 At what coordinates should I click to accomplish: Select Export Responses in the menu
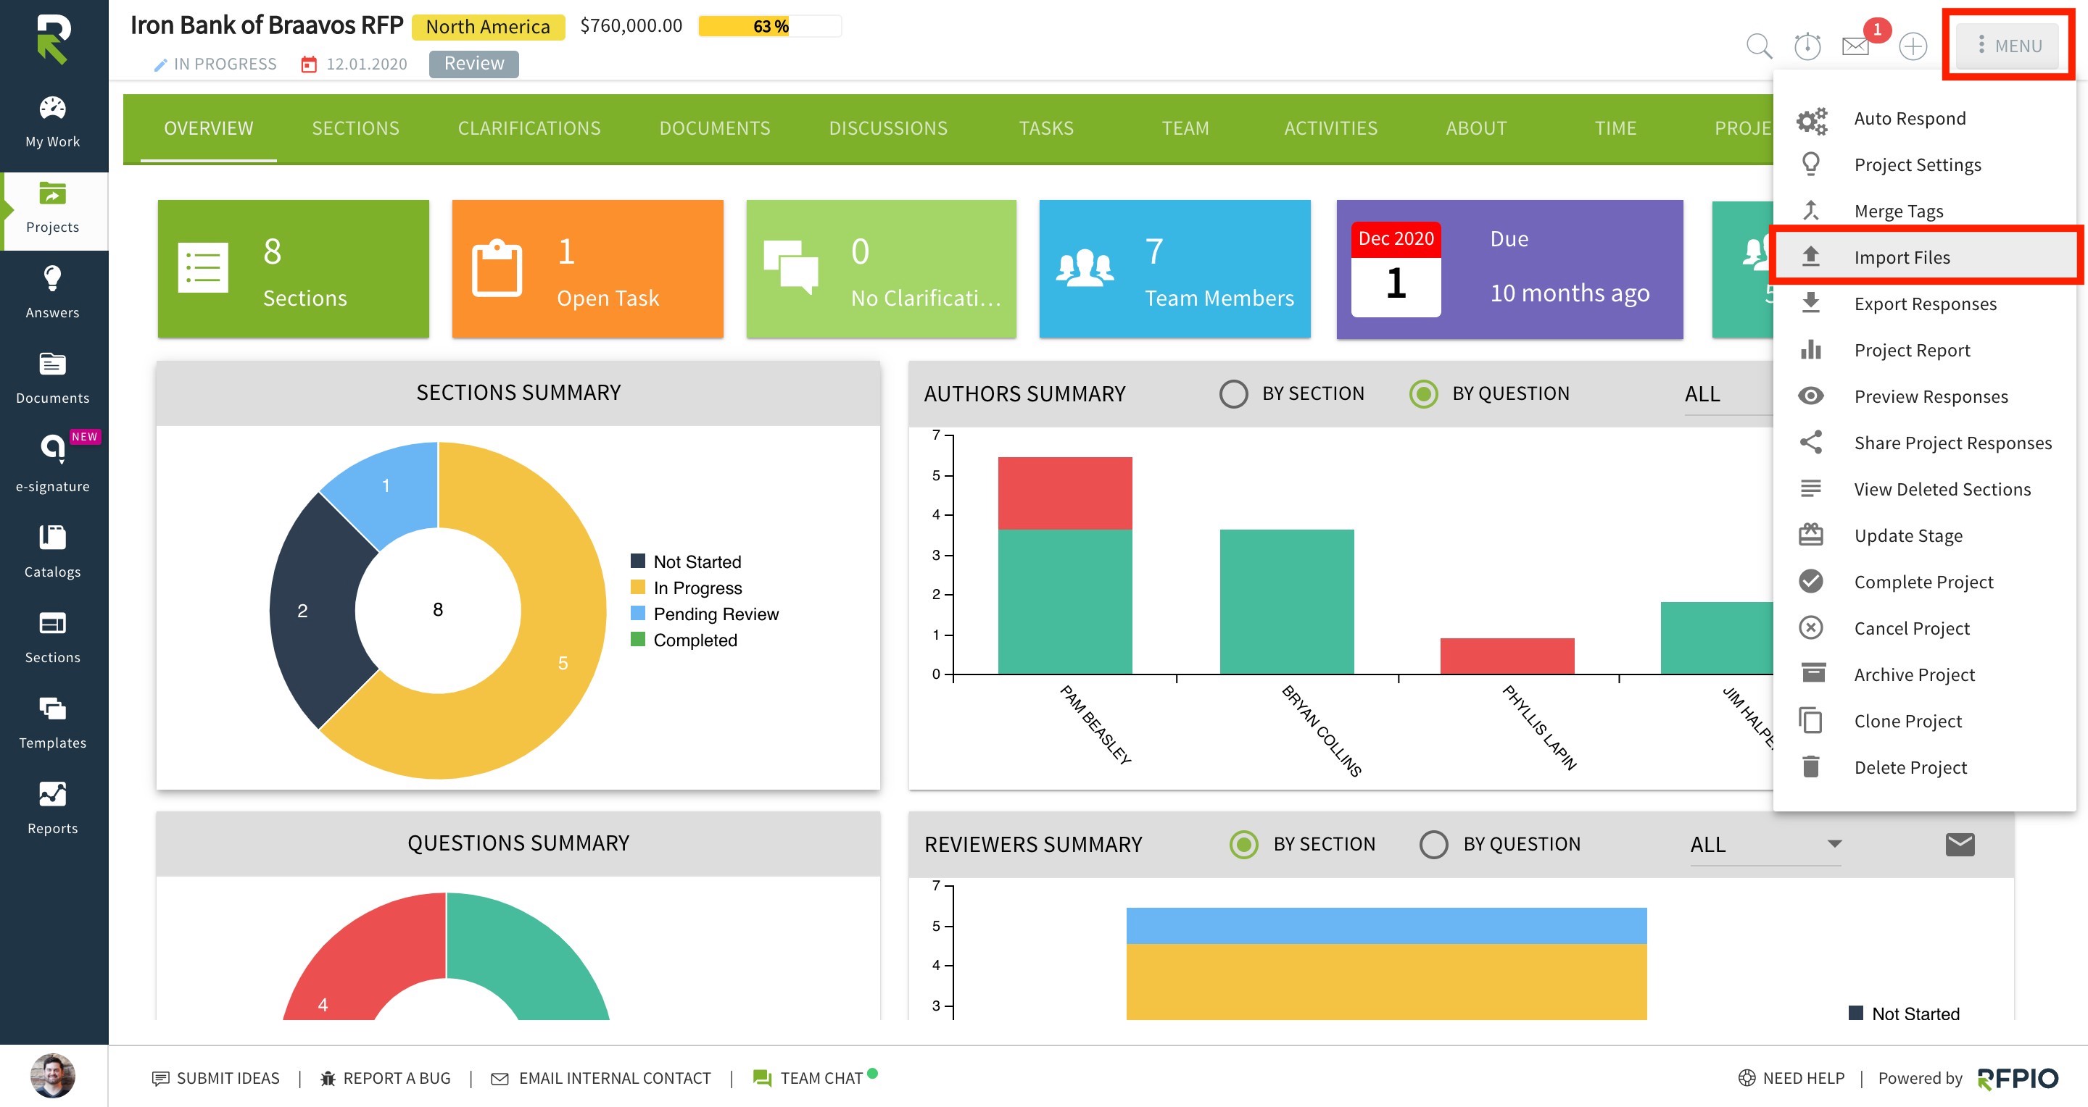(1923, 304)
